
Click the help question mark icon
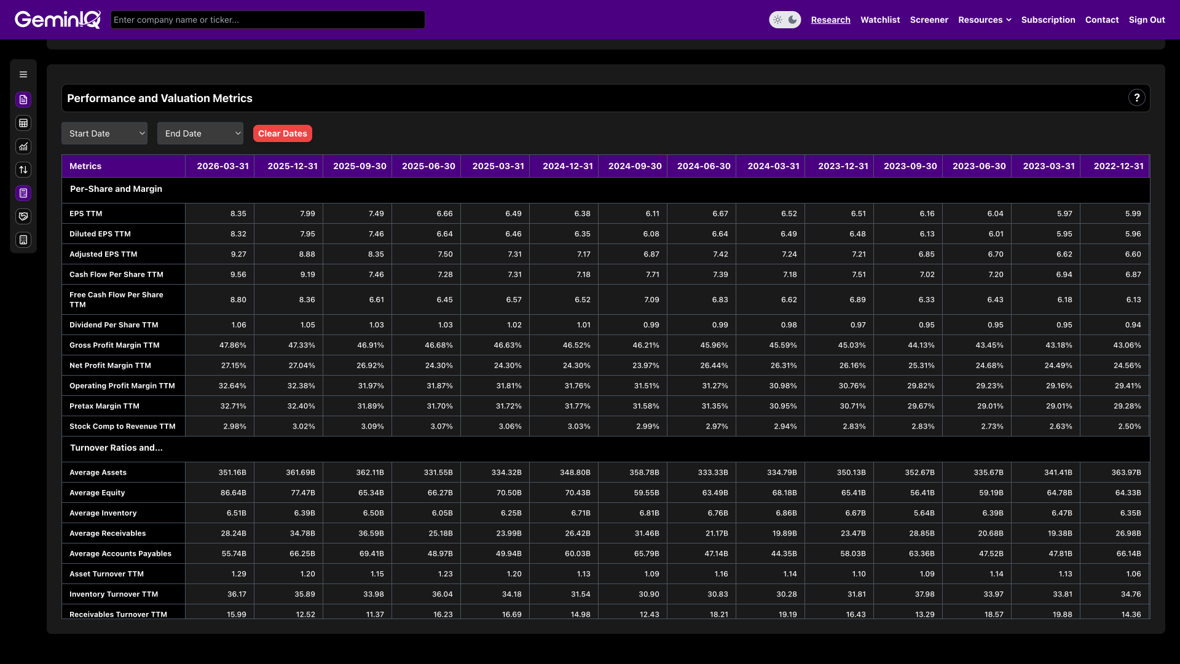1137,98
